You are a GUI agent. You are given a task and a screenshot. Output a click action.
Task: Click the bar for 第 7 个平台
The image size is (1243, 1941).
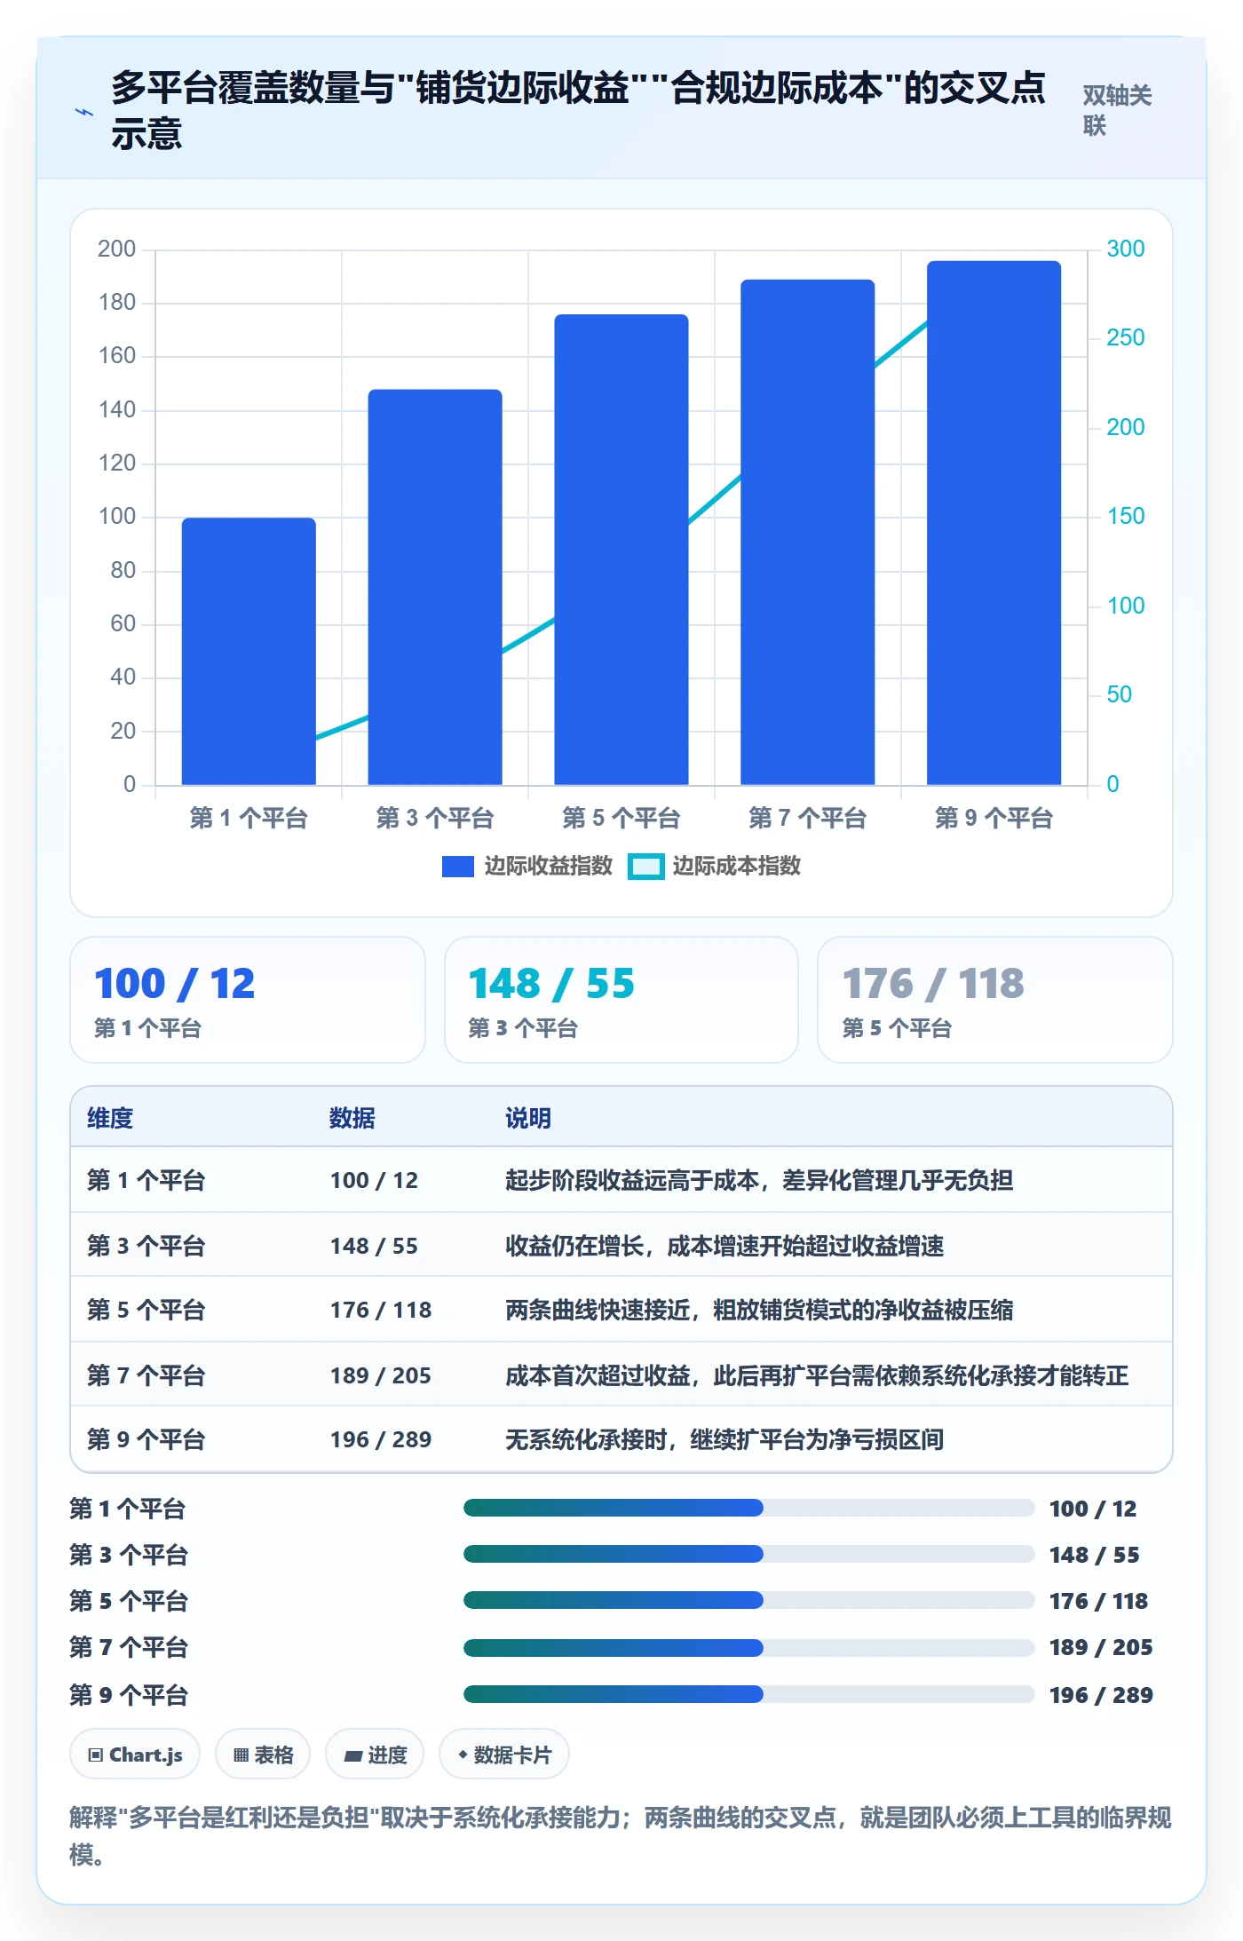point(808,532)
